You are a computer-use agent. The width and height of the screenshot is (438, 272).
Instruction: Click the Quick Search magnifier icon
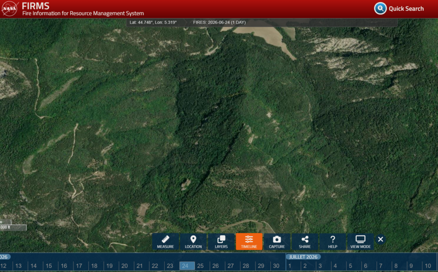(x=380, y=9)
